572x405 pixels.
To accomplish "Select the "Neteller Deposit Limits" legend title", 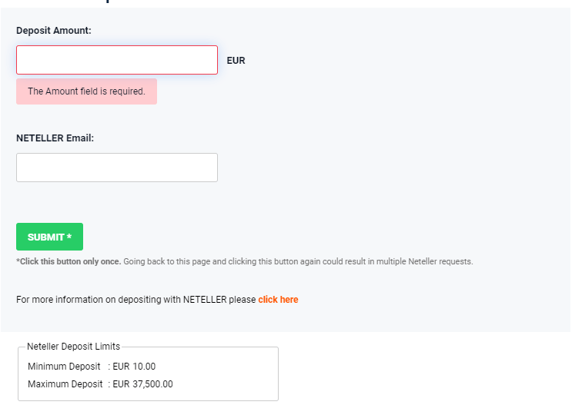I will (73, 347).
